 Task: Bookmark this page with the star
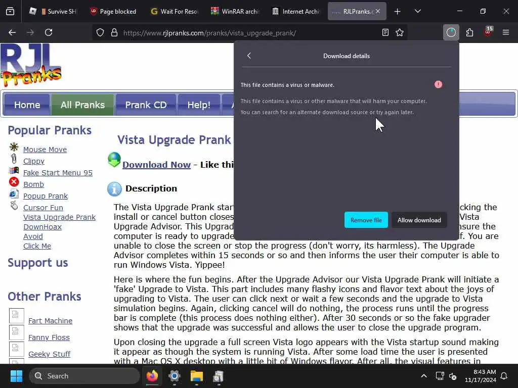pos(400,32)
